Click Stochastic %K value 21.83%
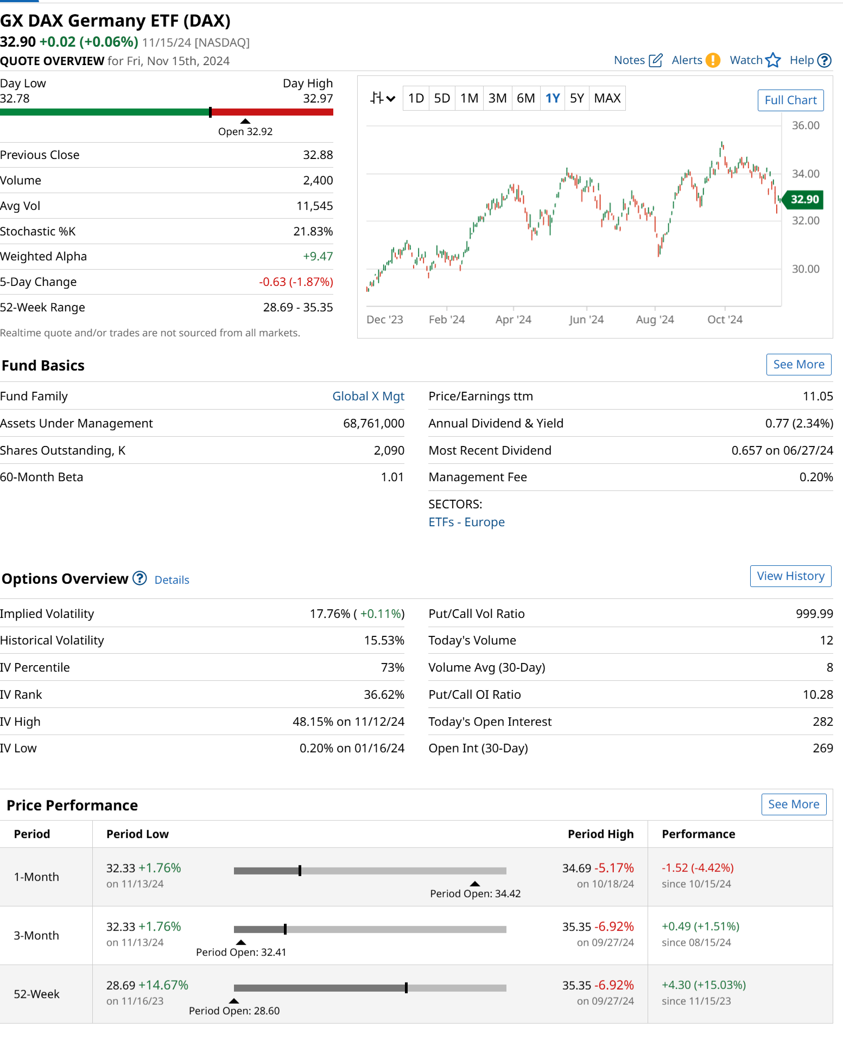This screenshot has width=843, height=1040. click(x=313, y=232)
